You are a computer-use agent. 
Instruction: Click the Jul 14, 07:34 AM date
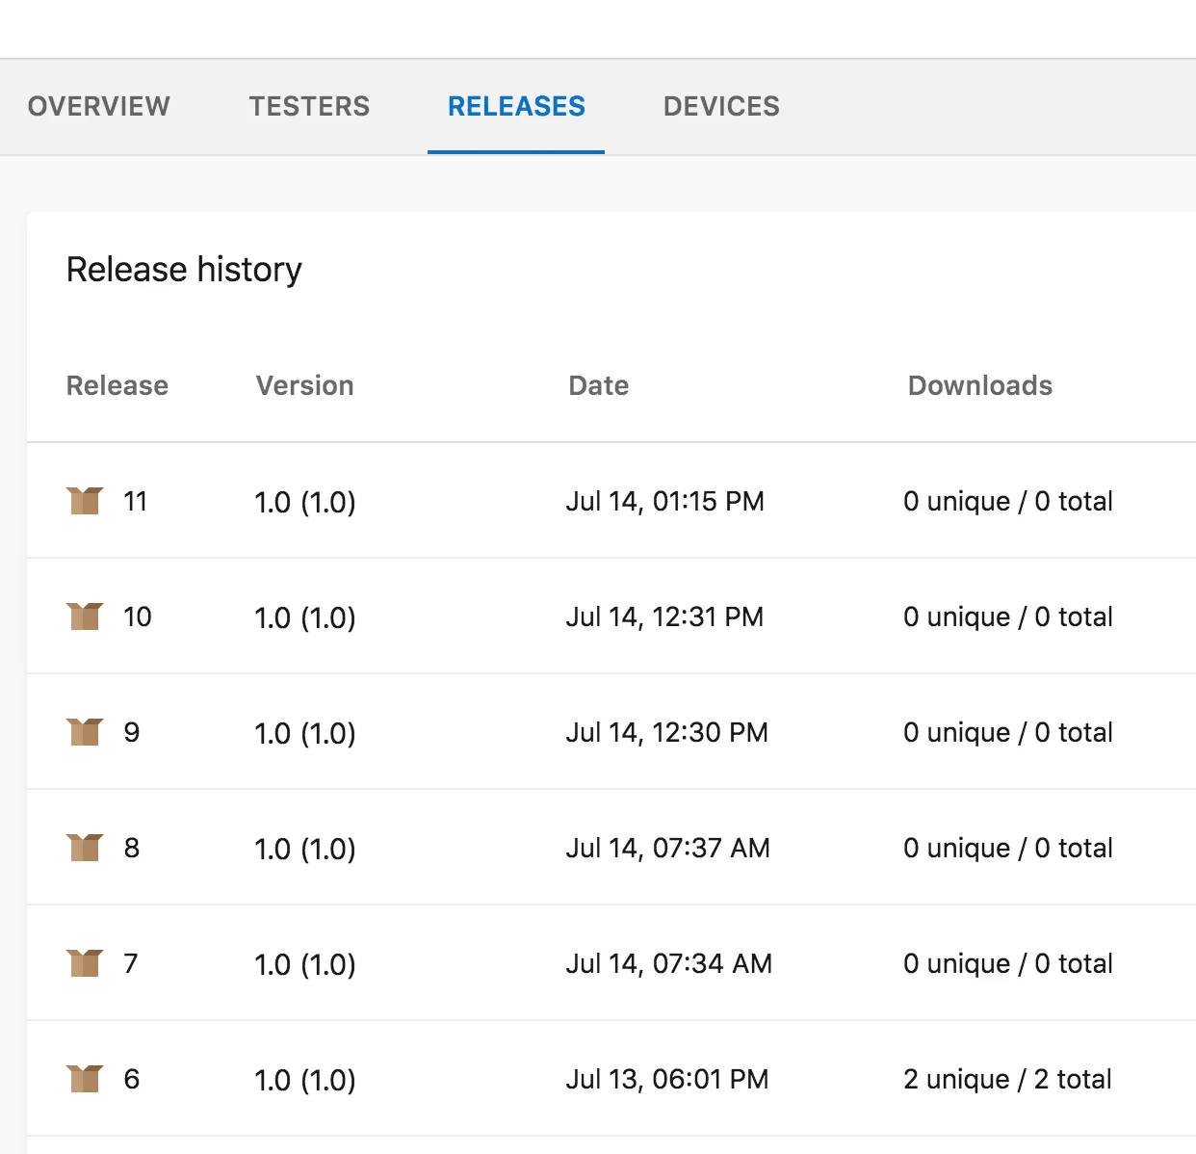668,963
